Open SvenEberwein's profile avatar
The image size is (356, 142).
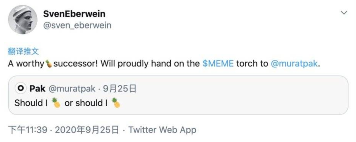23,20
